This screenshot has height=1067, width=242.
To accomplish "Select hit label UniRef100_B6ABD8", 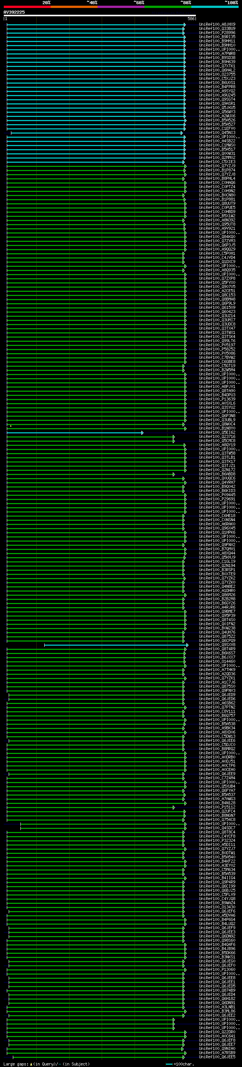I will click(x=217, y=474).
